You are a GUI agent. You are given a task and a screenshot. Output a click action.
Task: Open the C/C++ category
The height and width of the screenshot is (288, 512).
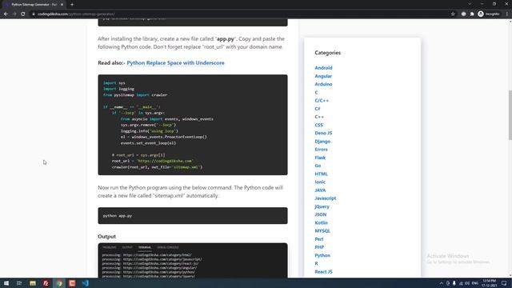(322, 101)
